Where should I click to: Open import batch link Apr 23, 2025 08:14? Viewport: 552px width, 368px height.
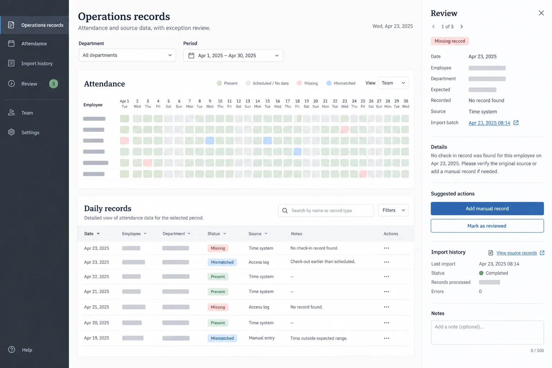489,123
